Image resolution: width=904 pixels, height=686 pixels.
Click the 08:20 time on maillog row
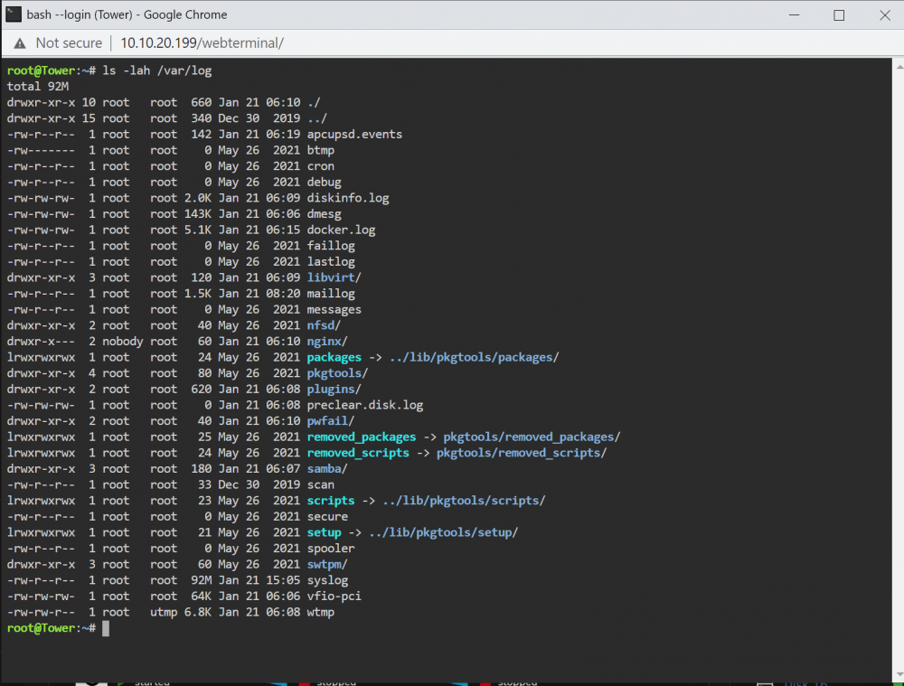(x=283, y=294)
